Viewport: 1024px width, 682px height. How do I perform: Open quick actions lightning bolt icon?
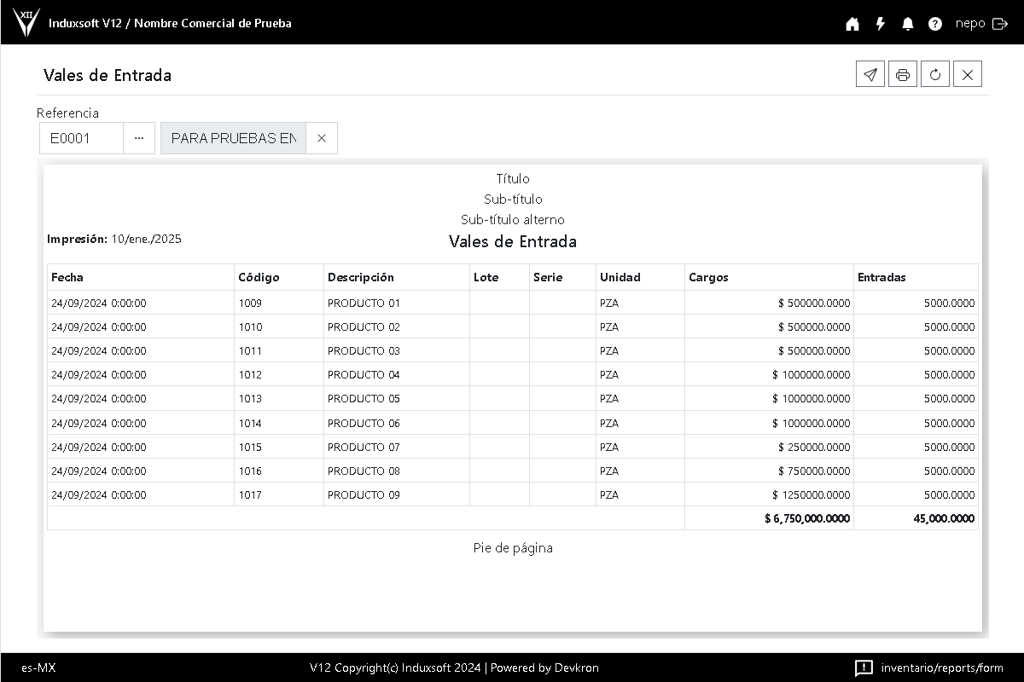[880, 24]
